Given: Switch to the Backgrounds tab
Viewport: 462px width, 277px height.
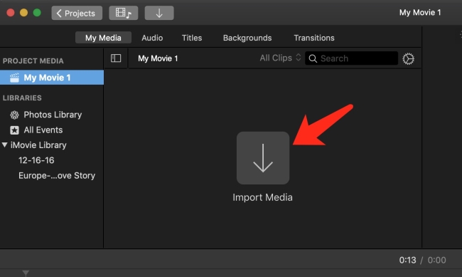Looking at the screenshot, I should click(247, 38).
